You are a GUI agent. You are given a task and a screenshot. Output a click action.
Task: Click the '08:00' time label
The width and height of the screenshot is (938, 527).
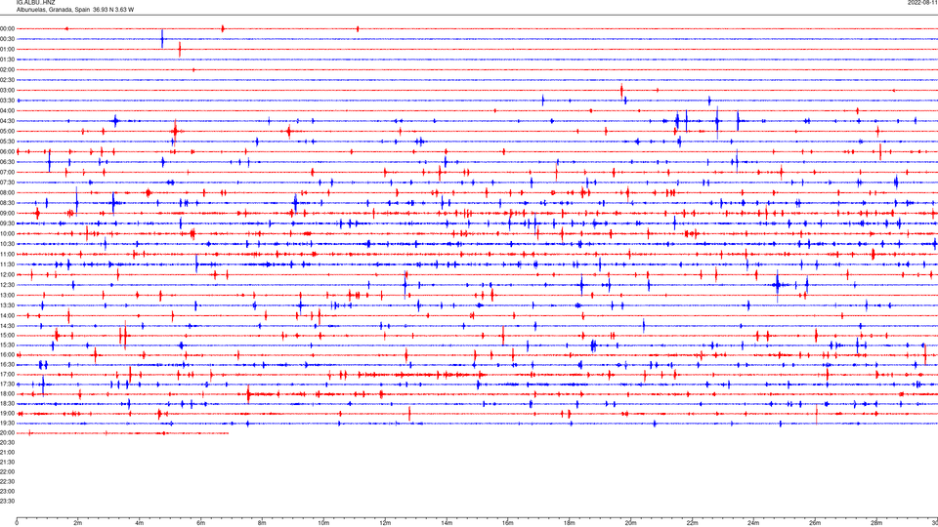tap(8, 193)
